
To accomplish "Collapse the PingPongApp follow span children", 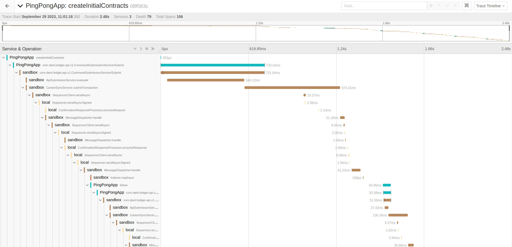I will [x=87, y=185].
